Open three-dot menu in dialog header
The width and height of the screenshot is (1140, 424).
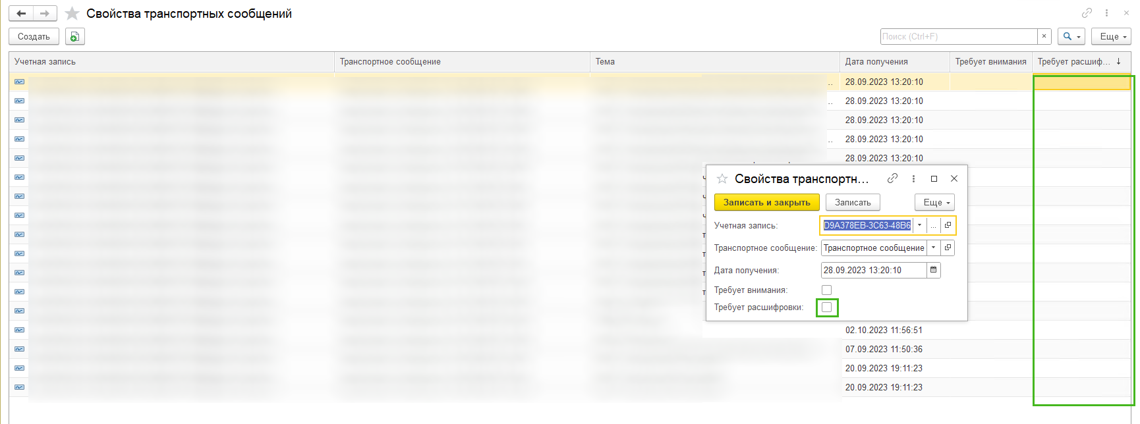[913, 178]
